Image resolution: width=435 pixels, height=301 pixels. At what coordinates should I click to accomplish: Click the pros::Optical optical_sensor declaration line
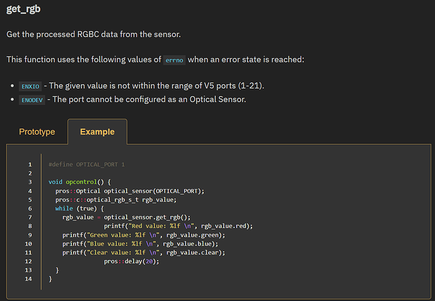click(x=130, y=191)
